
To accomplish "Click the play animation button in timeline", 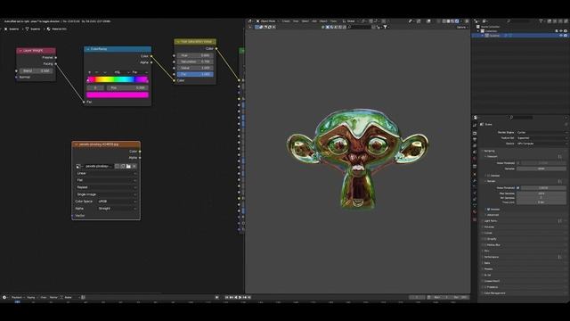I will click(x=240, y=297).
